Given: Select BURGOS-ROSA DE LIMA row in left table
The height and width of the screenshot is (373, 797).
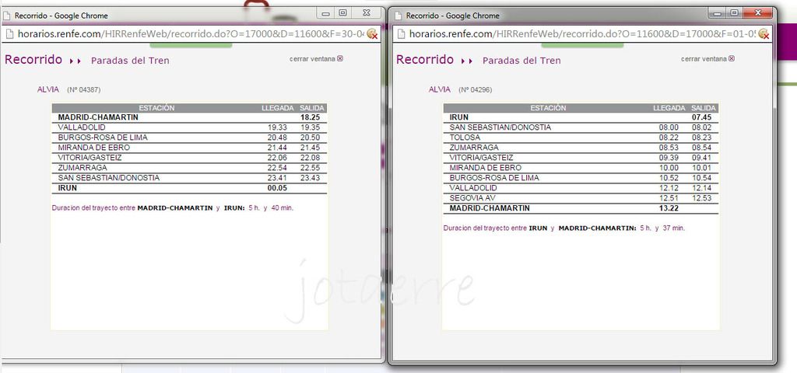Looking at the screenshot, I should click(189, 138).
